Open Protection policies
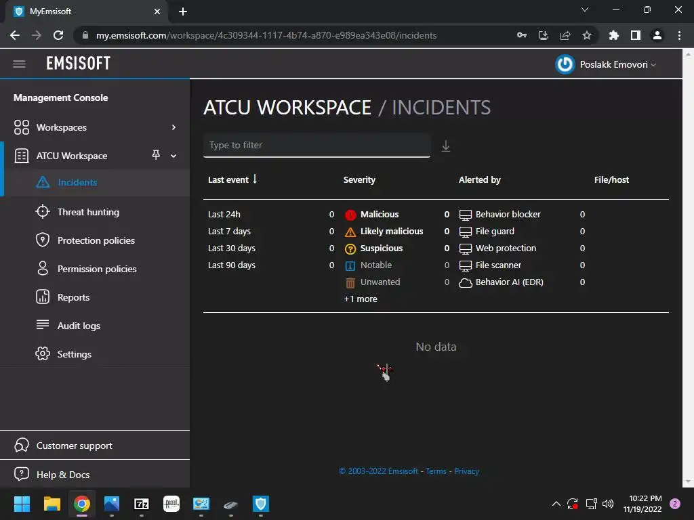694x520 pixels. (96, 240)
